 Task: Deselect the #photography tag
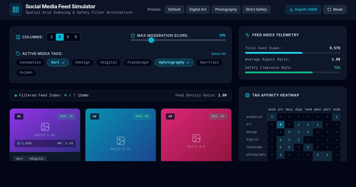[x=174, y=63]
